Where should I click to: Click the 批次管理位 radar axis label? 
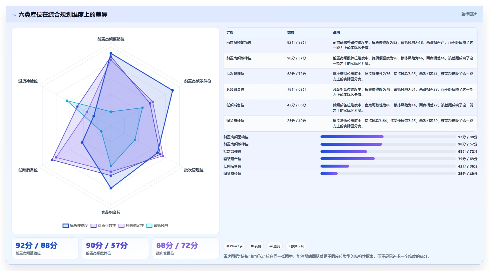click(x=194, y=170)
